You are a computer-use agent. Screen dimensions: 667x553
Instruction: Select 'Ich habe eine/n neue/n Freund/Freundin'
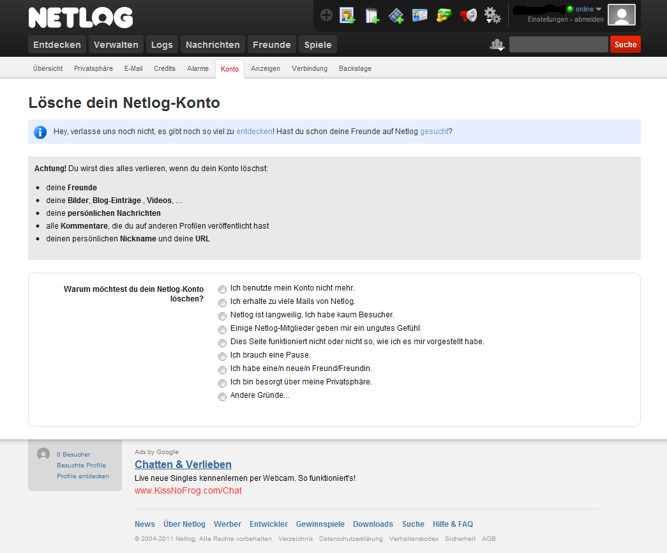click(x=222, y=370)
